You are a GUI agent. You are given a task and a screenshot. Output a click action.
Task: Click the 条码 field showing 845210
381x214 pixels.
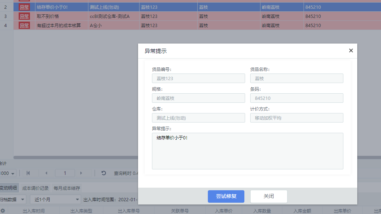[x=297, y=98]
